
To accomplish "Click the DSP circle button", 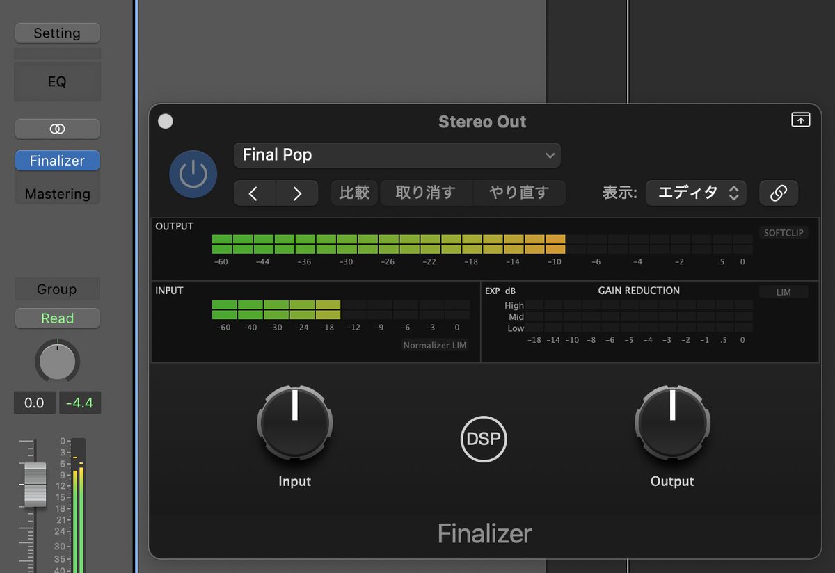I will pos(484,439).
